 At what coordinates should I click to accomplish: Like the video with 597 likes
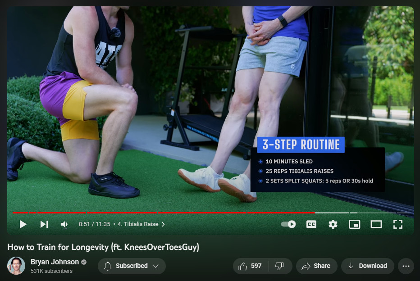[x=251, y=266]
